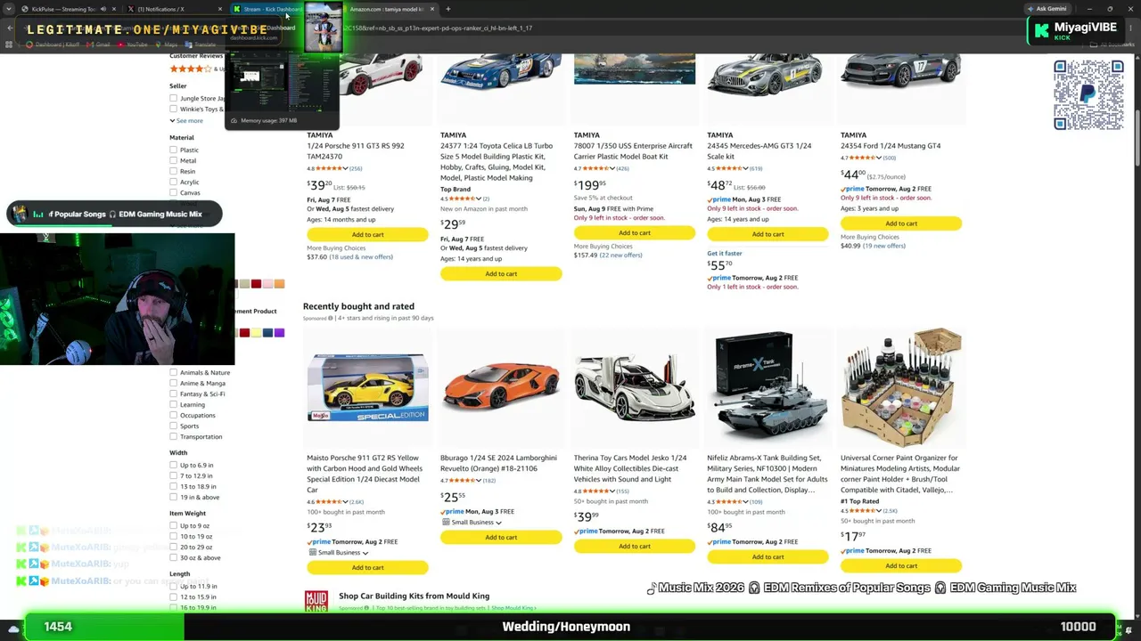Expand Small Business dropdown under Bburago Lamborghini
The width and height of the screenshot is (1141, 641).
(472, 523)
